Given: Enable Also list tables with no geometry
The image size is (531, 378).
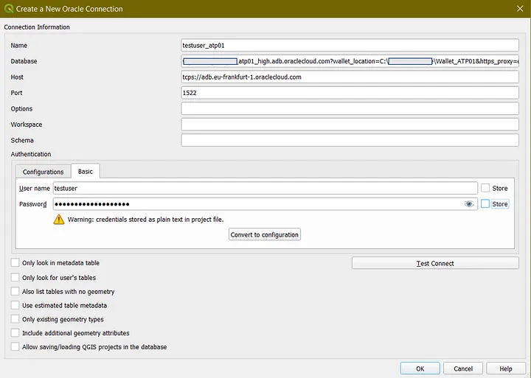Looking at the screenshot, I should [15, 291].
